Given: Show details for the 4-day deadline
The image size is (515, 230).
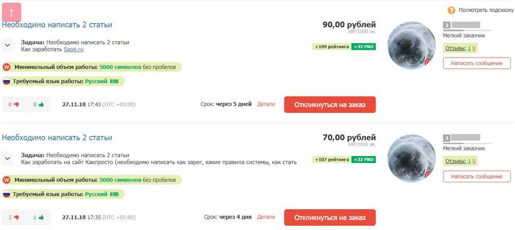Looking at the screenshot, I should point(266,217).
